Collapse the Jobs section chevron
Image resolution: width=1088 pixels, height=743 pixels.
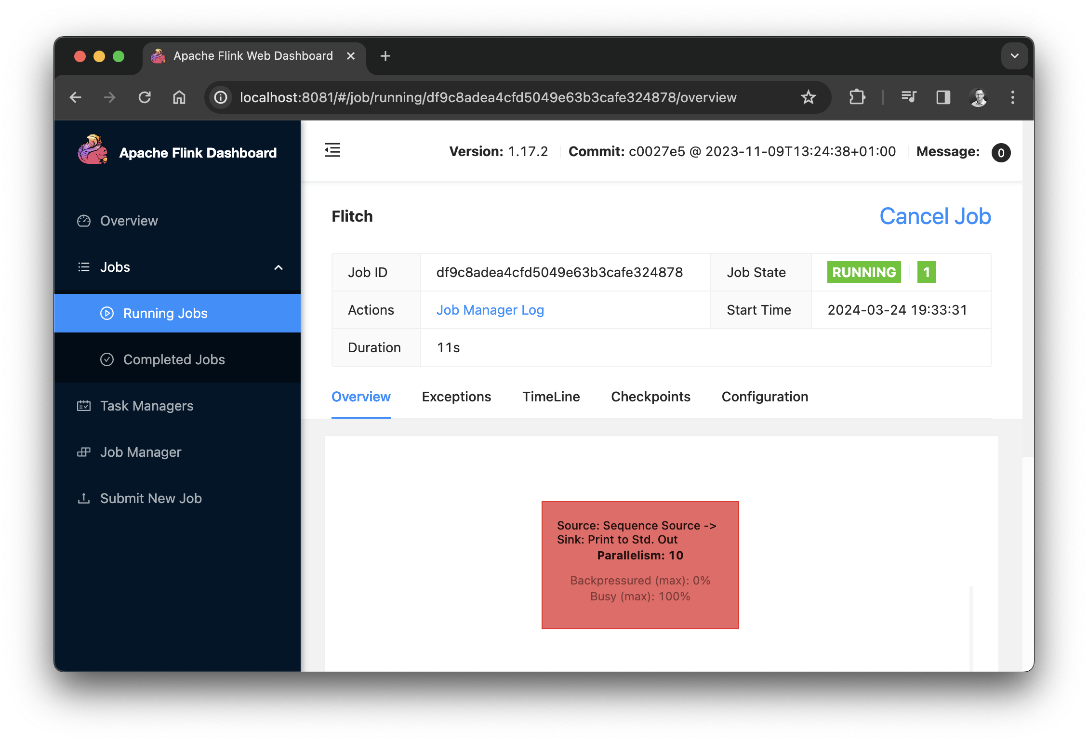pyautogui.click(x=279, y=267)
